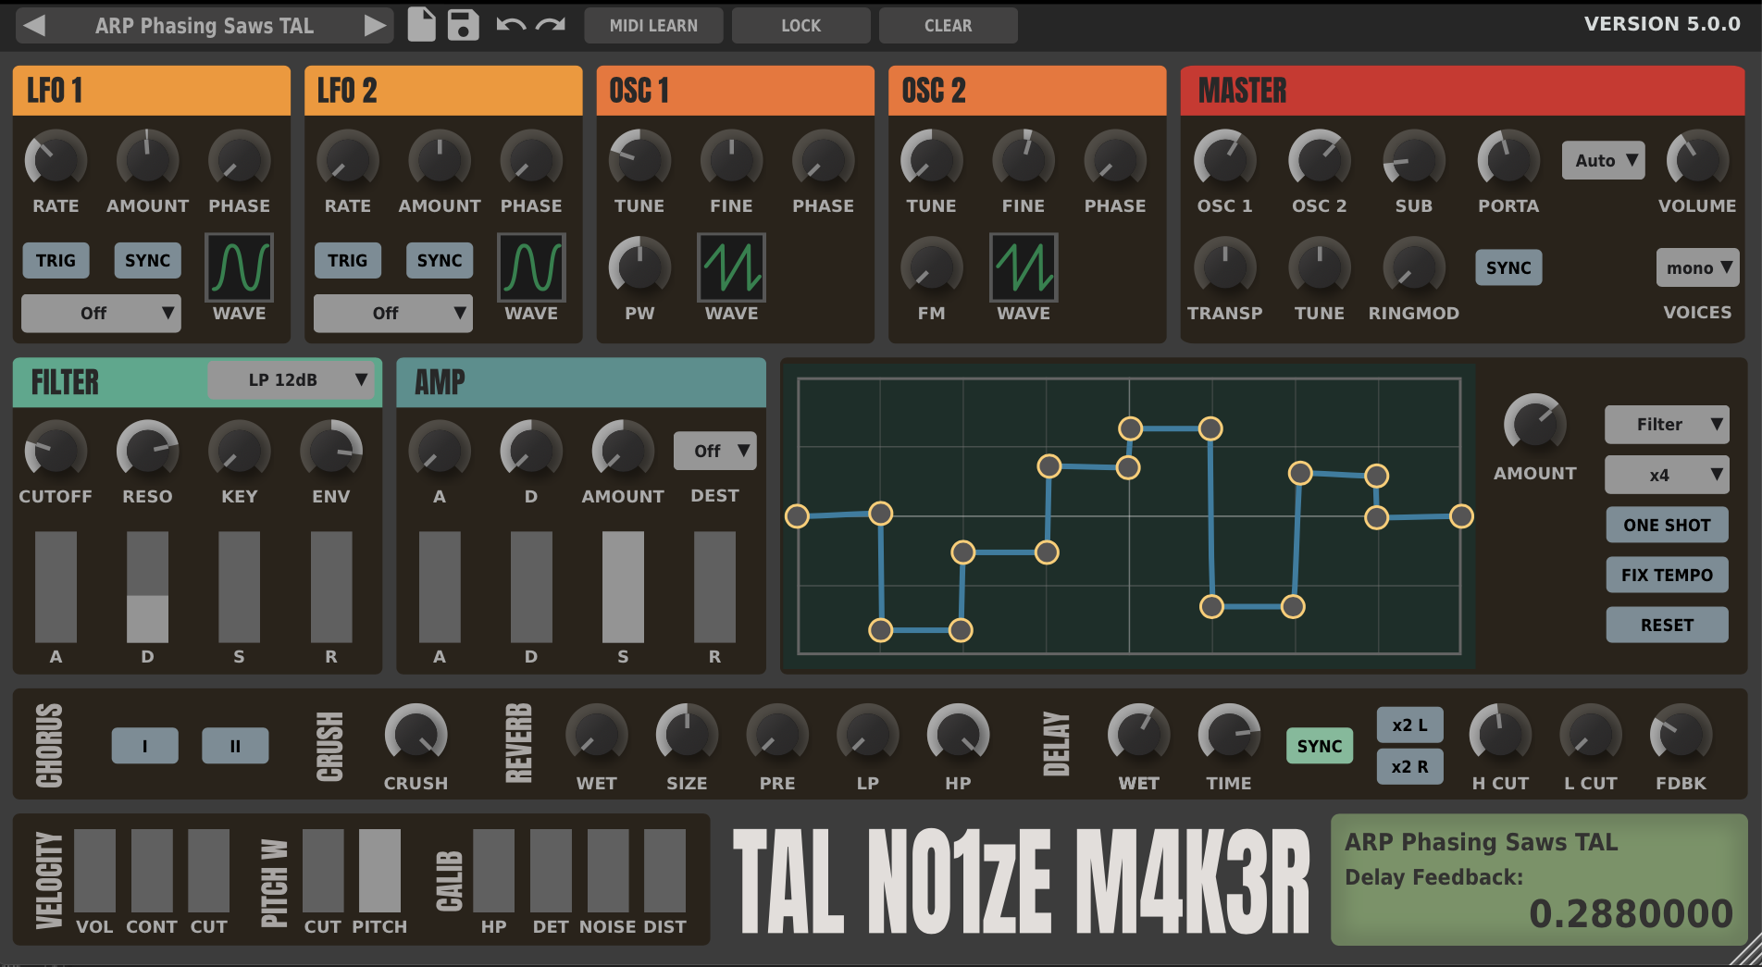Image resolution: width=1762 pixels, height=967 pixels.
Task: Click the CRUSH knob
Action: click(416, 736)
